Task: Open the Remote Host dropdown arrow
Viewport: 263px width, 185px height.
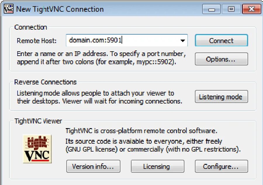Action: pos(183,40)
